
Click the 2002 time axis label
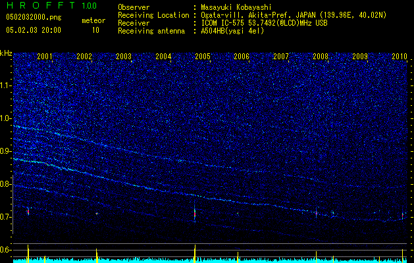coord(84,56)
